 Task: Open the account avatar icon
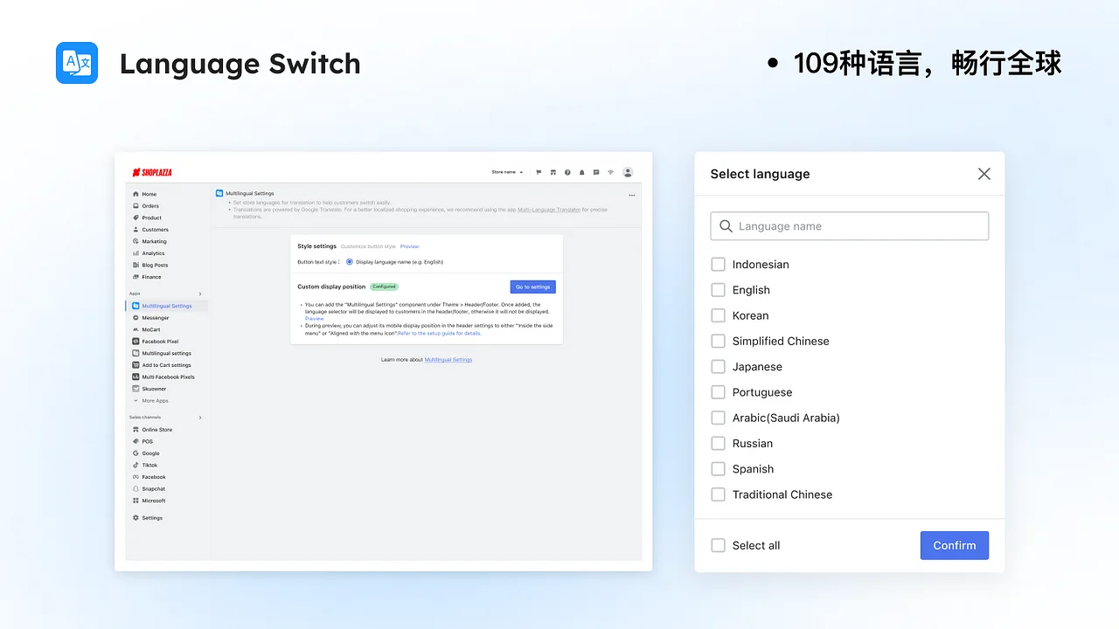628,172
